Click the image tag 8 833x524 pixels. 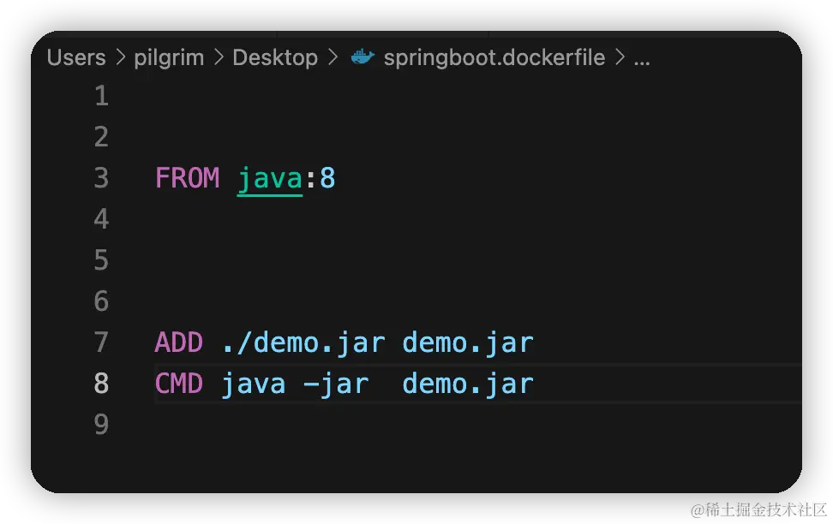pos(327,178)
